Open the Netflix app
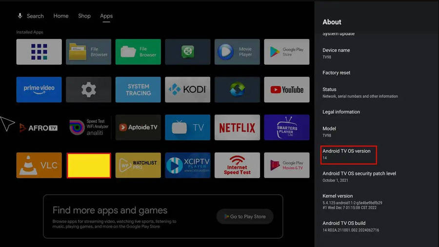The image size is (439, 247). click(x=237, y=128)
